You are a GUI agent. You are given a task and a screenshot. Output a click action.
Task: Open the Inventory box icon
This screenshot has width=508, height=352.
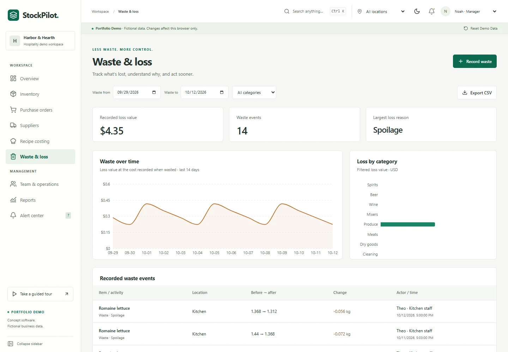pos(13,94)
